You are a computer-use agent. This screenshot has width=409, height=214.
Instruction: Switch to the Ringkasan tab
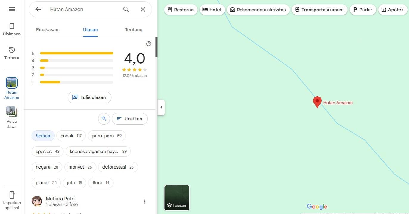pyautogui.click(x=47, y=30)
